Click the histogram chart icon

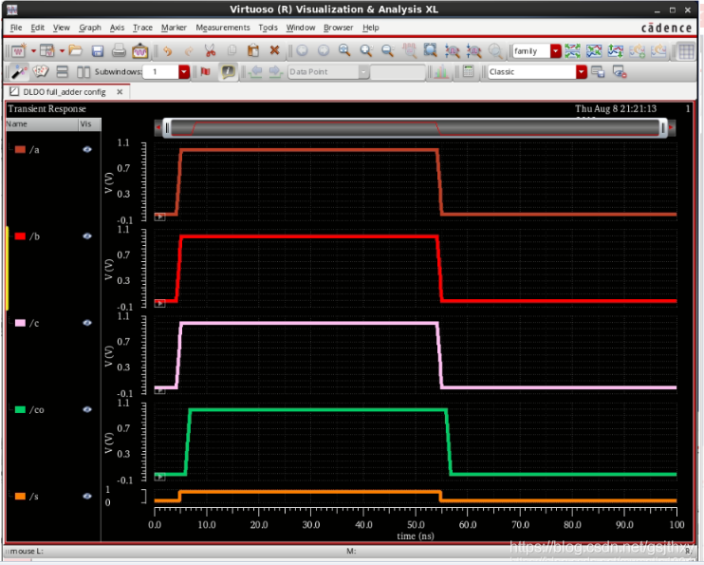pyautogui.click(x=441, y=72)
